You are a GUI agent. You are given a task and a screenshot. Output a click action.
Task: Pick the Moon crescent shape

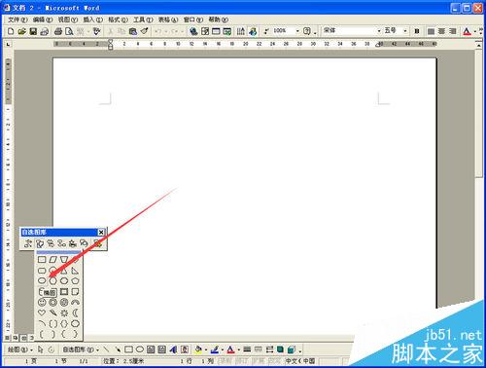(75, 313)
